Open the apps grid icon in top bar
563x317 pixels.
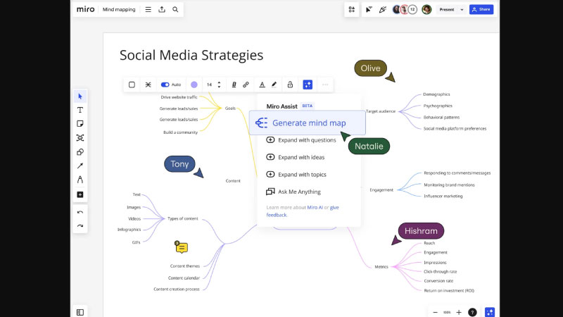click(x=351, y=10)
